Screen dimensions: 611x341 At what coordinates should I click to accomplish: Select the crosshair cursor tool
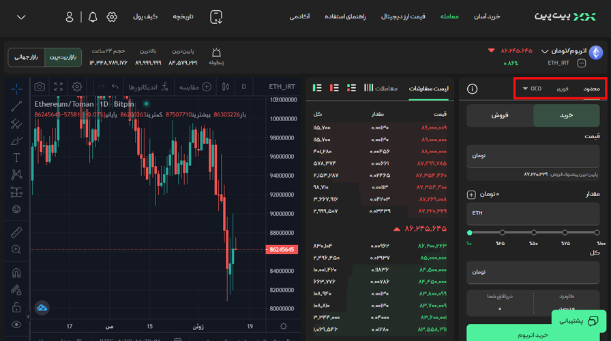point(16,89)
